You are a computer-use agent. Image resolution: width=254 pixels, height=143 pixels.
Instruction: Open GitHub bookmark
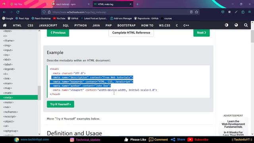click(73, 19)
